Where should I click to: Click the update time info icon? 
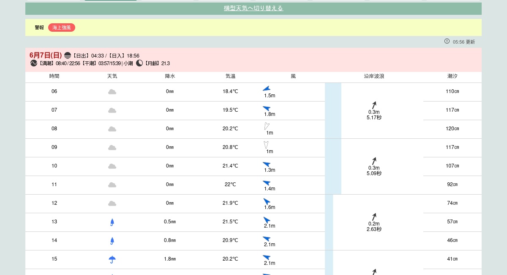447,41
